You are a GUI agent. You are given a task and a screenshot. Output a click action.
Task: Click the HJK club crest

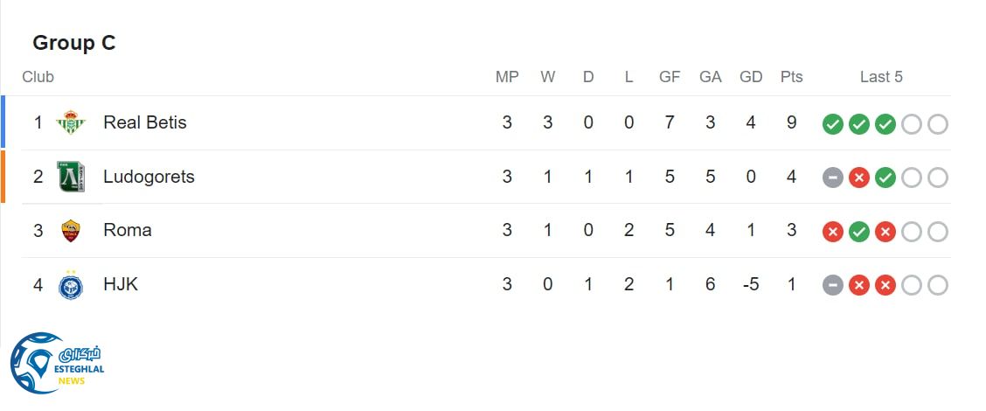click(71, 285)
